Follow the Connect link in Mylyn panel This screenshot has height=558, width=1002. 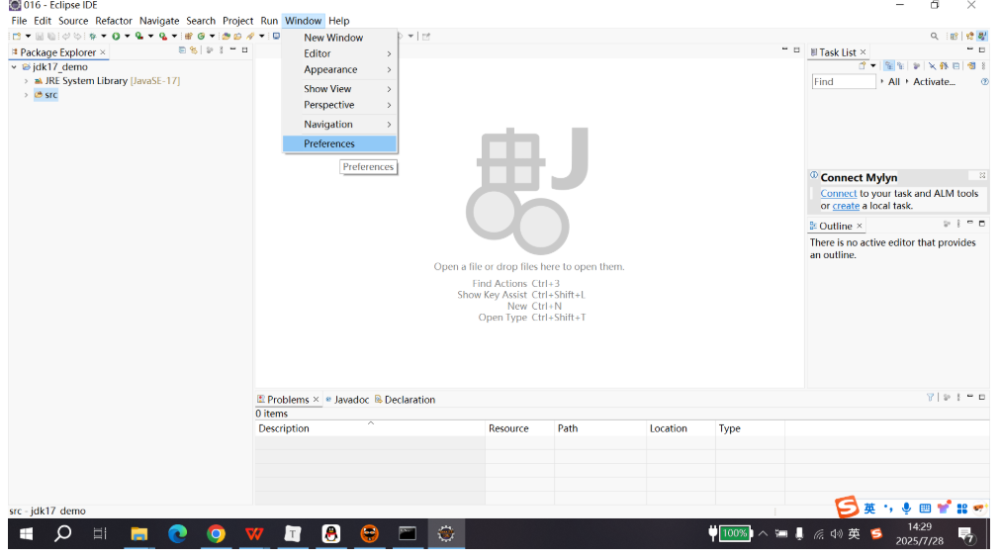[839, 193]
